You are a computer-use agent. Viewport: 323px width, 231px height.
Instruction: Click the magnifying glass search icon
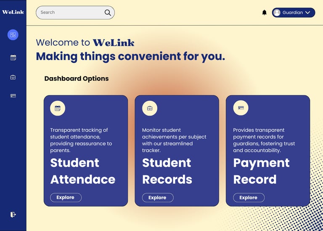[108, 13]
